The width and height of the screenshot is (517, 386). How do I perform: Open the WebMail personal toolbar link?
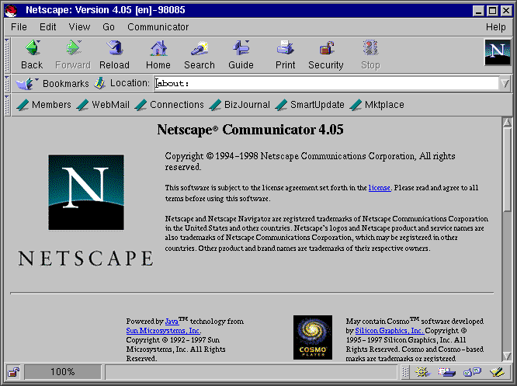point(103,105)
